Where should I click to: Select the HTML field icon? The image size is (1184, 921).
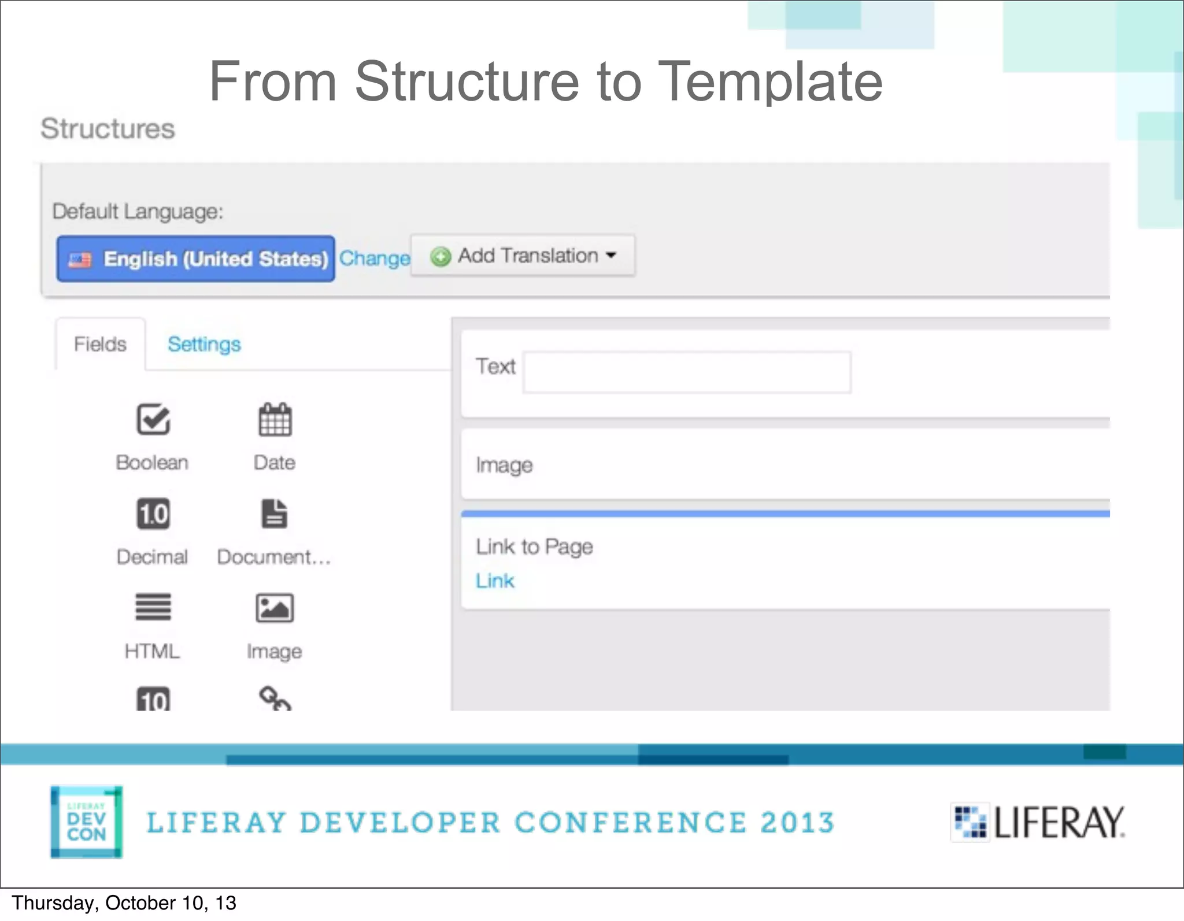tap(153, 607)
